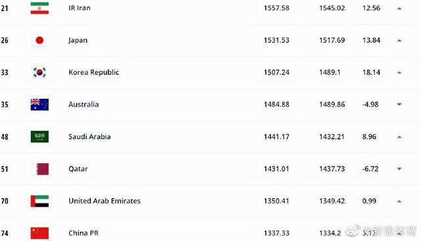Viewport: 421px width, 241px height.
Task: Click the Qatar flag icon
Action: [42, 169]
